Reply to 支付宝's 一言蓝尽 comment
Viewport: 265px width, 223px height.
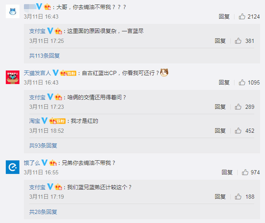[220, 41]
